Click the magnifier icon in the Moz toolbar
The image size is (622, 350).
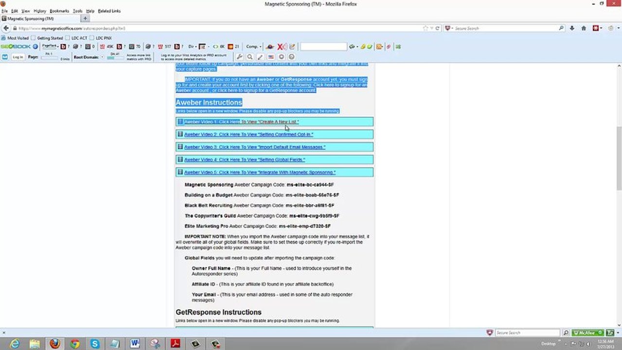pyautogui.click(x=250, y=57)
